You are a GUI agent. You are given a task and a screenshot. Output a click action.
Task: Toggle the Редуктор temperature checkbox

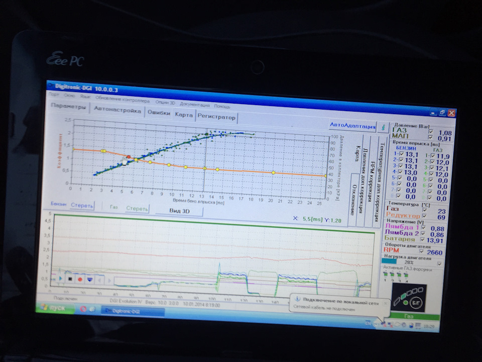pyautogui.click(x=424, y=216)
